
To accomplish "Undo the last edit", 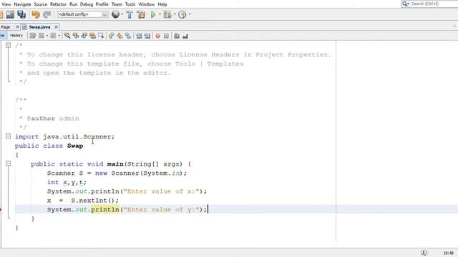I will pyautogui.click(x=36, y=14).
